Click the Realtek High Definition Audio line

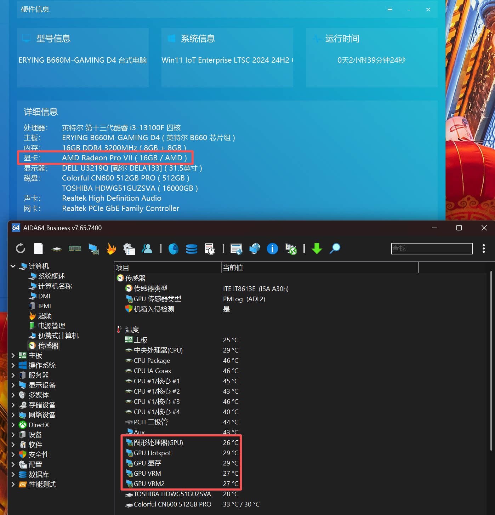coord(112,198)
